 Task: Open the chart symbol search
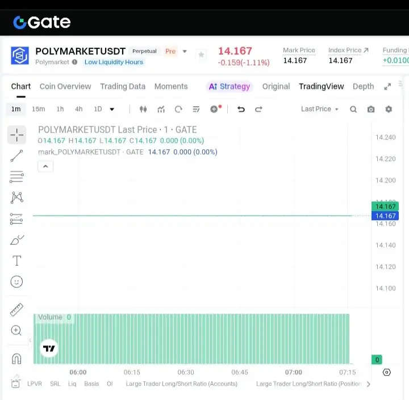[353, 109]
